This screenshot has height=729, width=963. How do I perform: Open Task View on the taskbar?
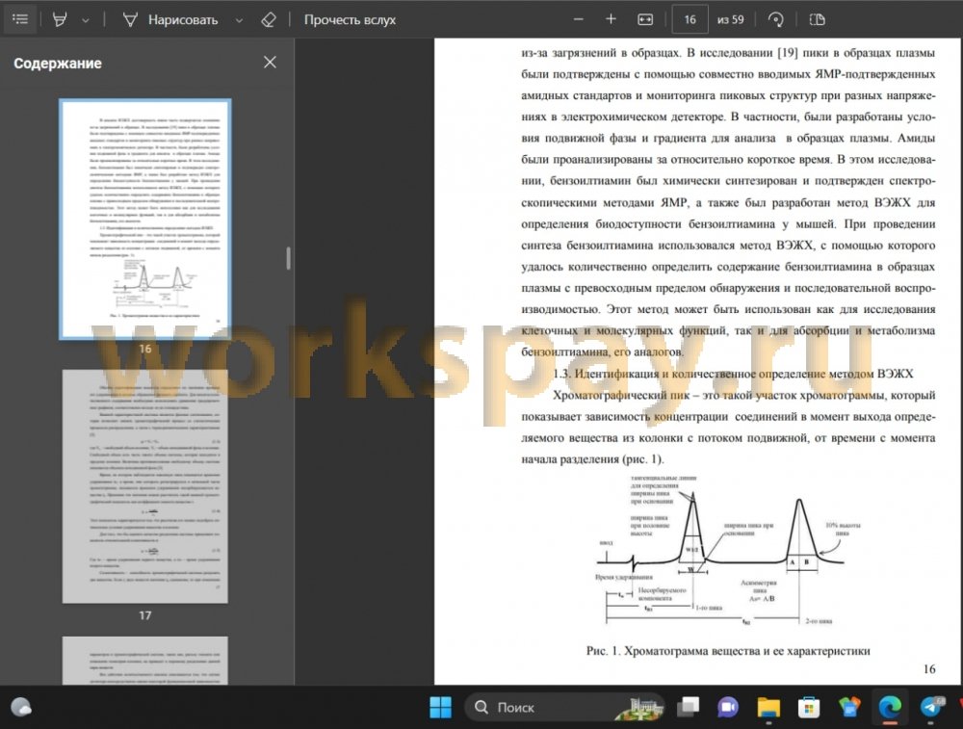pos(688,708)
